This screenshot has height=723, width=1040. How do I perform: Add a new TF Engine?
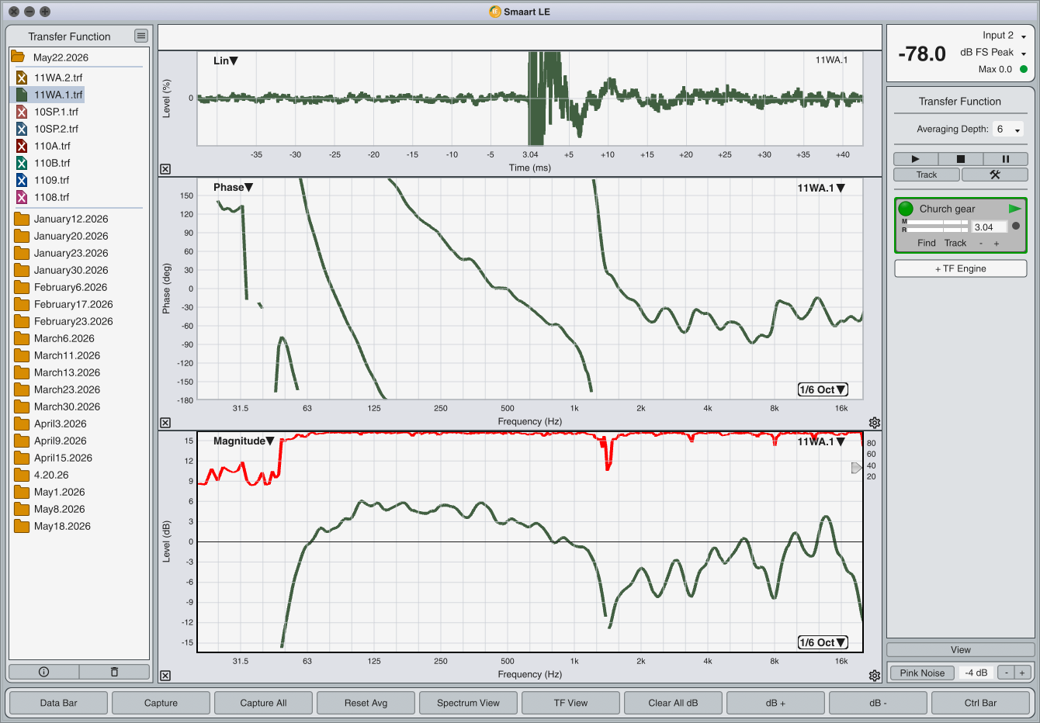[961, 268]
